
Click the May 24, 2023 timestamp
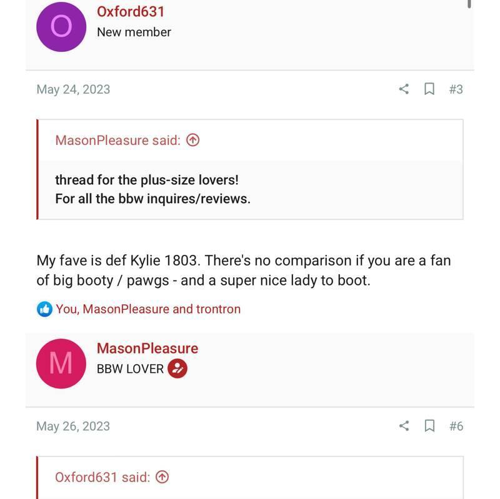73,89
